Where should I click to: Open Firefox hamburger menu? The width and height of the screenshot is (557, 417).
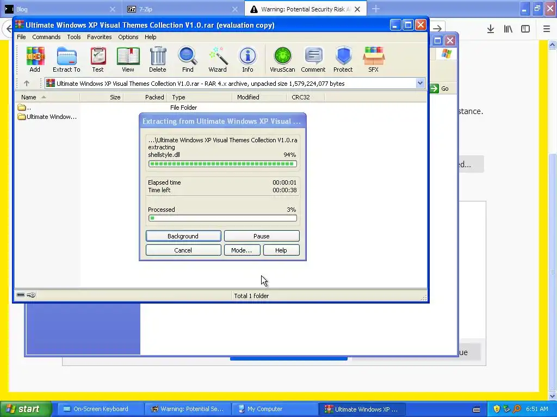pos(547,29)
